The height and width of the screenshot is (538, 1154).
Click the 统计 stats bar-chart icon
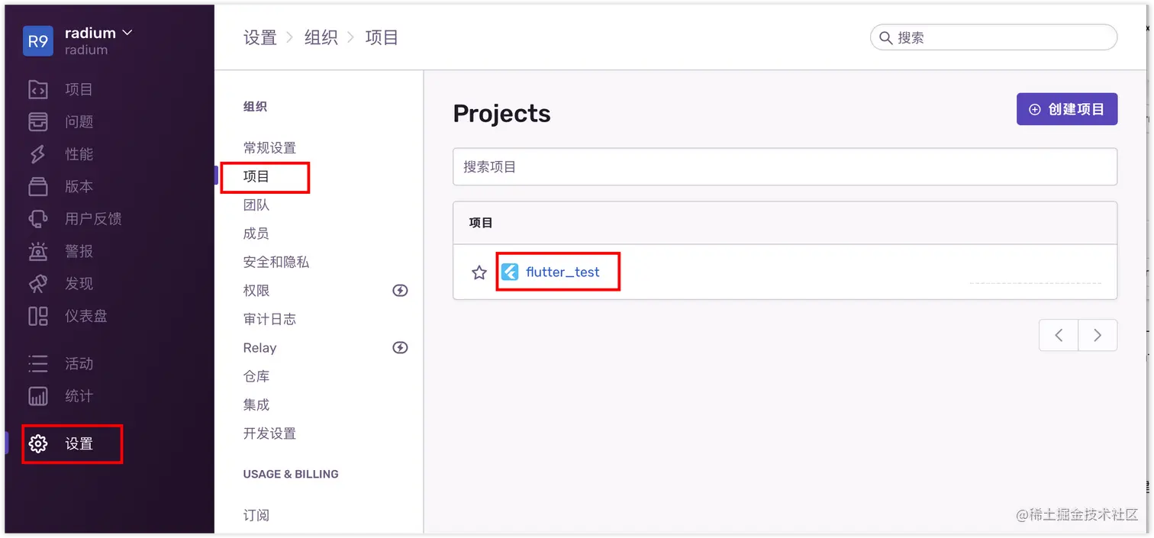[x=38, y=395]
